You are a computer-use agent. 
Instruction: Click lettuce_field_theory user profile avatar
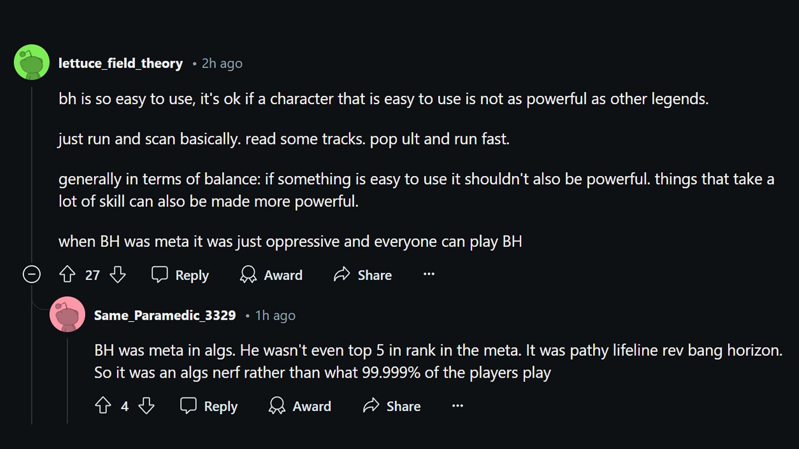pos(32,62)
